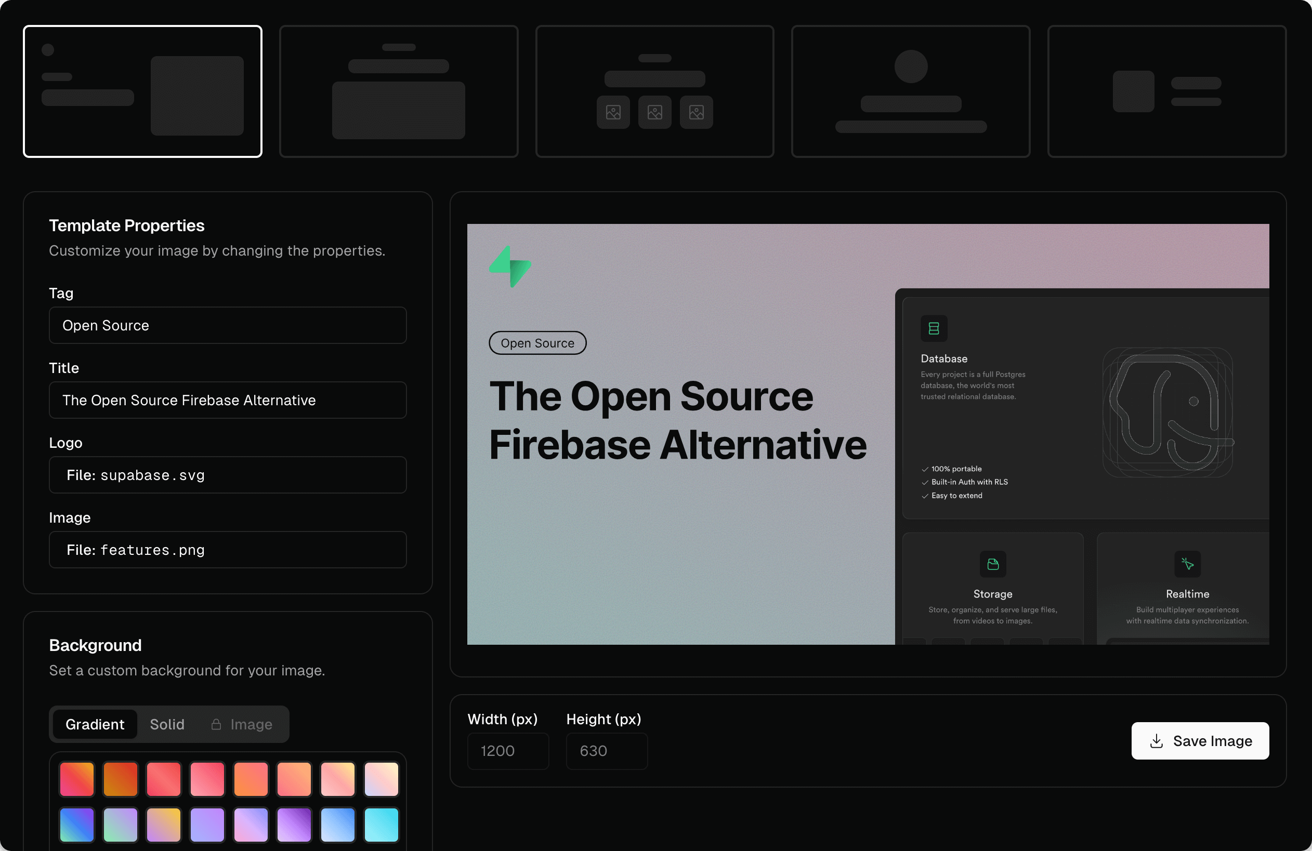Select the template with circular avatar layout

click(x=911, y=91)
